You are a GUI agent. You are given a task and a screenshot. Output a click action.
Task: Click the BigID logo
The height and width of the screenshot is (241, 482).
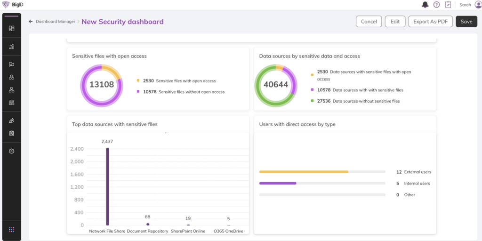tap(13, 5)
